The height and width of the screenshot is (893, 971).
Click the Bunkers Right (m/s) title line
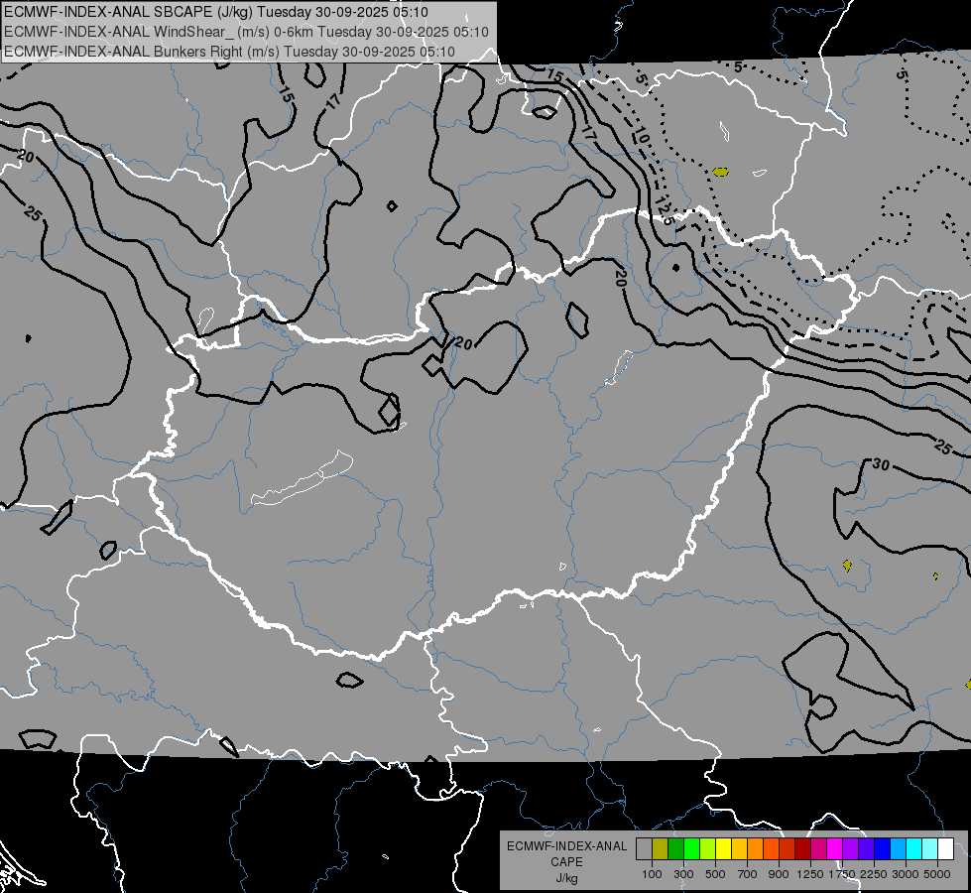pyautogui.click(x=229, y=52)
